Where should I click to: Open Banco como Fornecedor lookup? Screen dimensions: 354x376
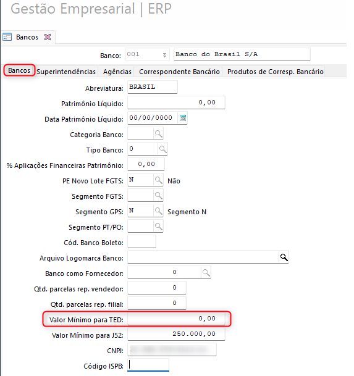[x=206, y=272]
